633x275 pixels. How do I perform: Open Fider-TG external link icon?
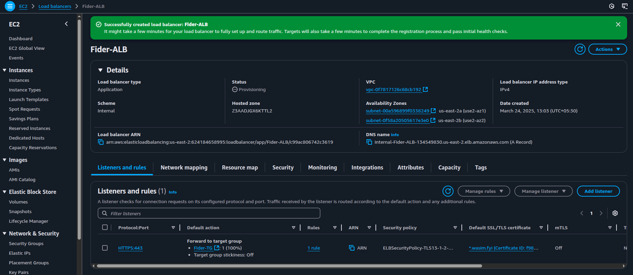217,248
